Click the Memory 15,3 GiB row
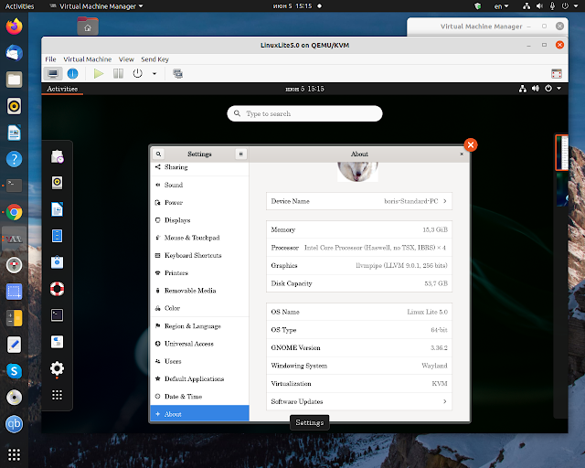This screenshot has width=585, height=468. point(359,229)
